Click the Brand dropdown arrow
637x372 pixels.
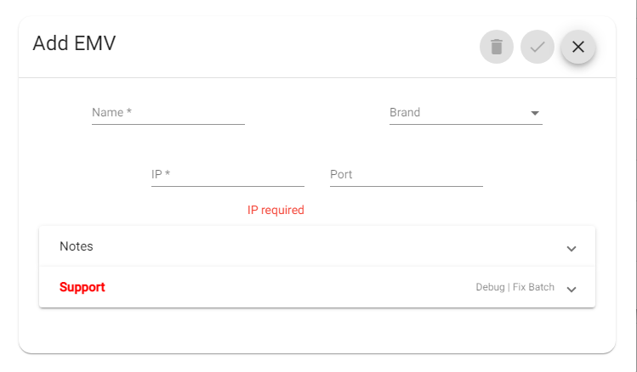pyautogui.click(x=535, y=113)
